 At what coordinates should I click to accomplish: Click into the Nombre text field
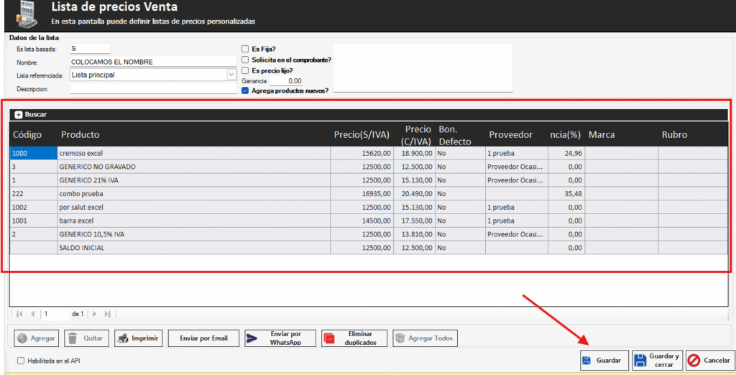pyautogui.click(x=153, y=62)
